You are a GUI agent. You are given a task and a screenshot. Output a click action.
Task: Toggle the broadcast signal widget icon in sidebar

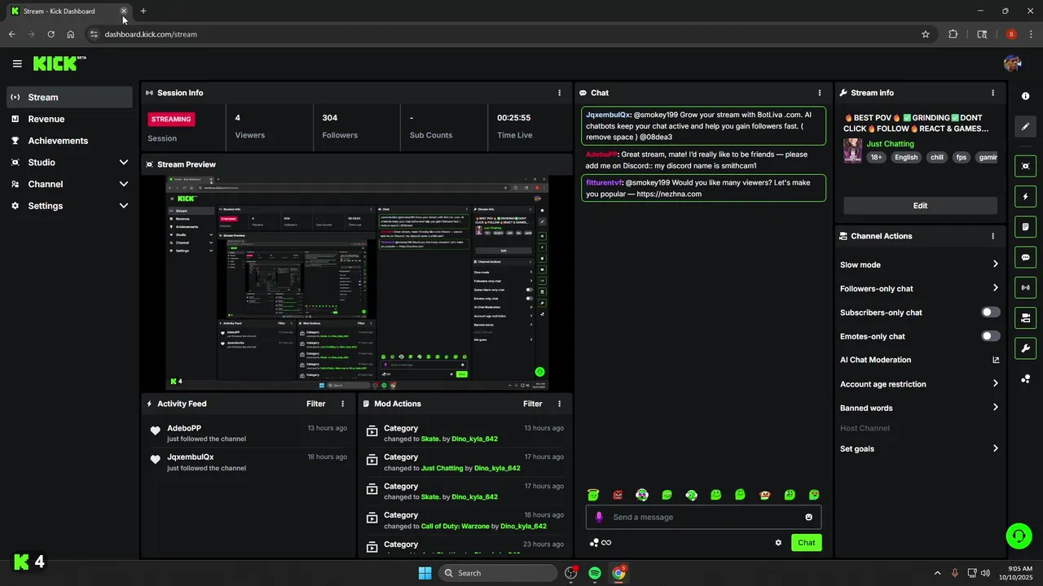point(1025,287)
